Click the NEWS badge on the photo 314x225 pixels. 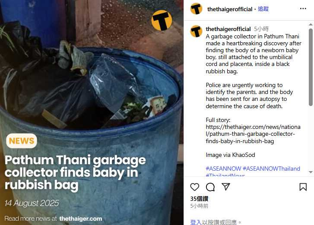click(22, 141)
